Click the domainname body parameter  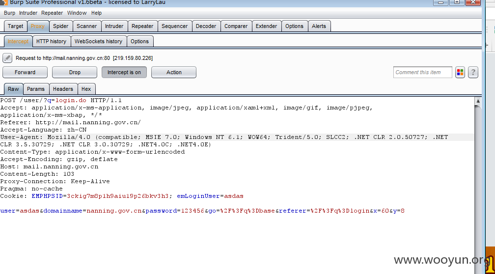(x=92, y=211)
